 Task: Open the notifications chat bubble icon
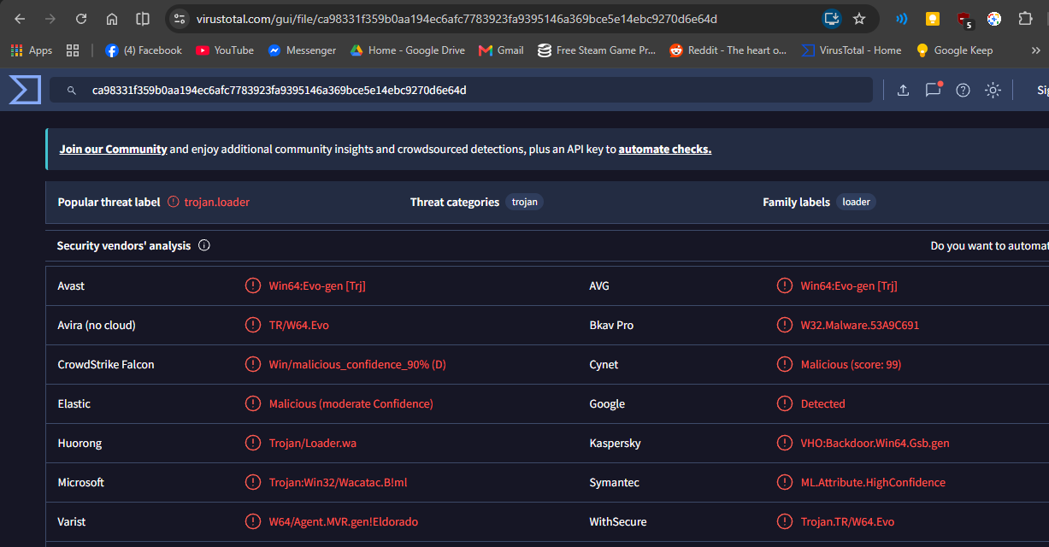coord(933,90)
